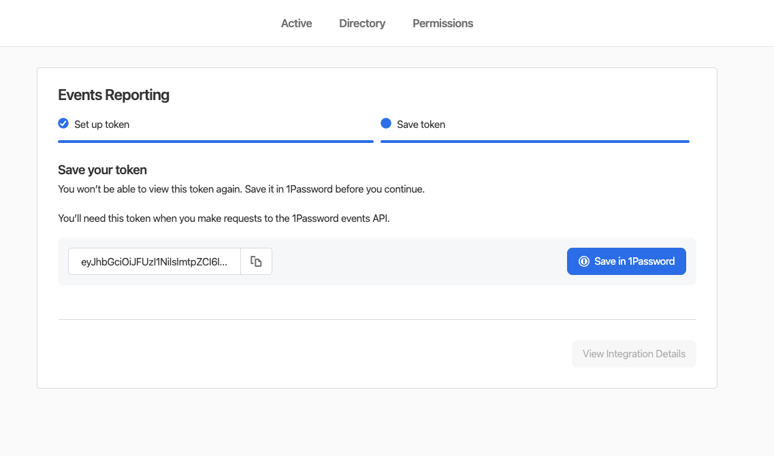Click the Save your token heading
Viewport: 774px width, 456px height.
(x=102, y=170)
